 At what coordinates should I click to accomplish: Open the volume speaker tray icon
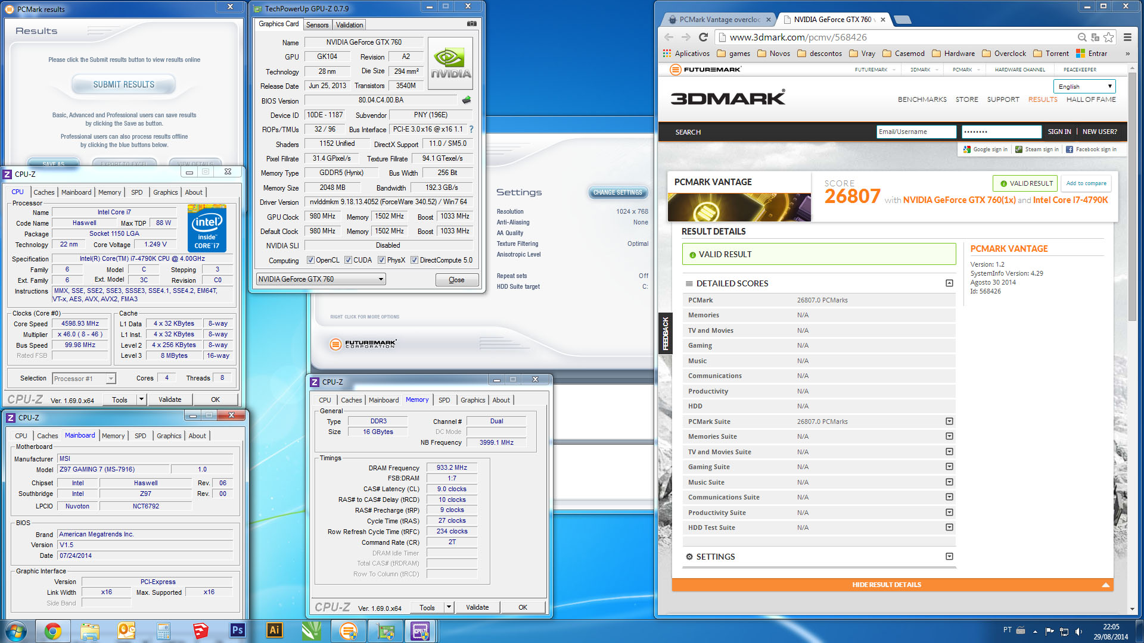[1078, 631]
